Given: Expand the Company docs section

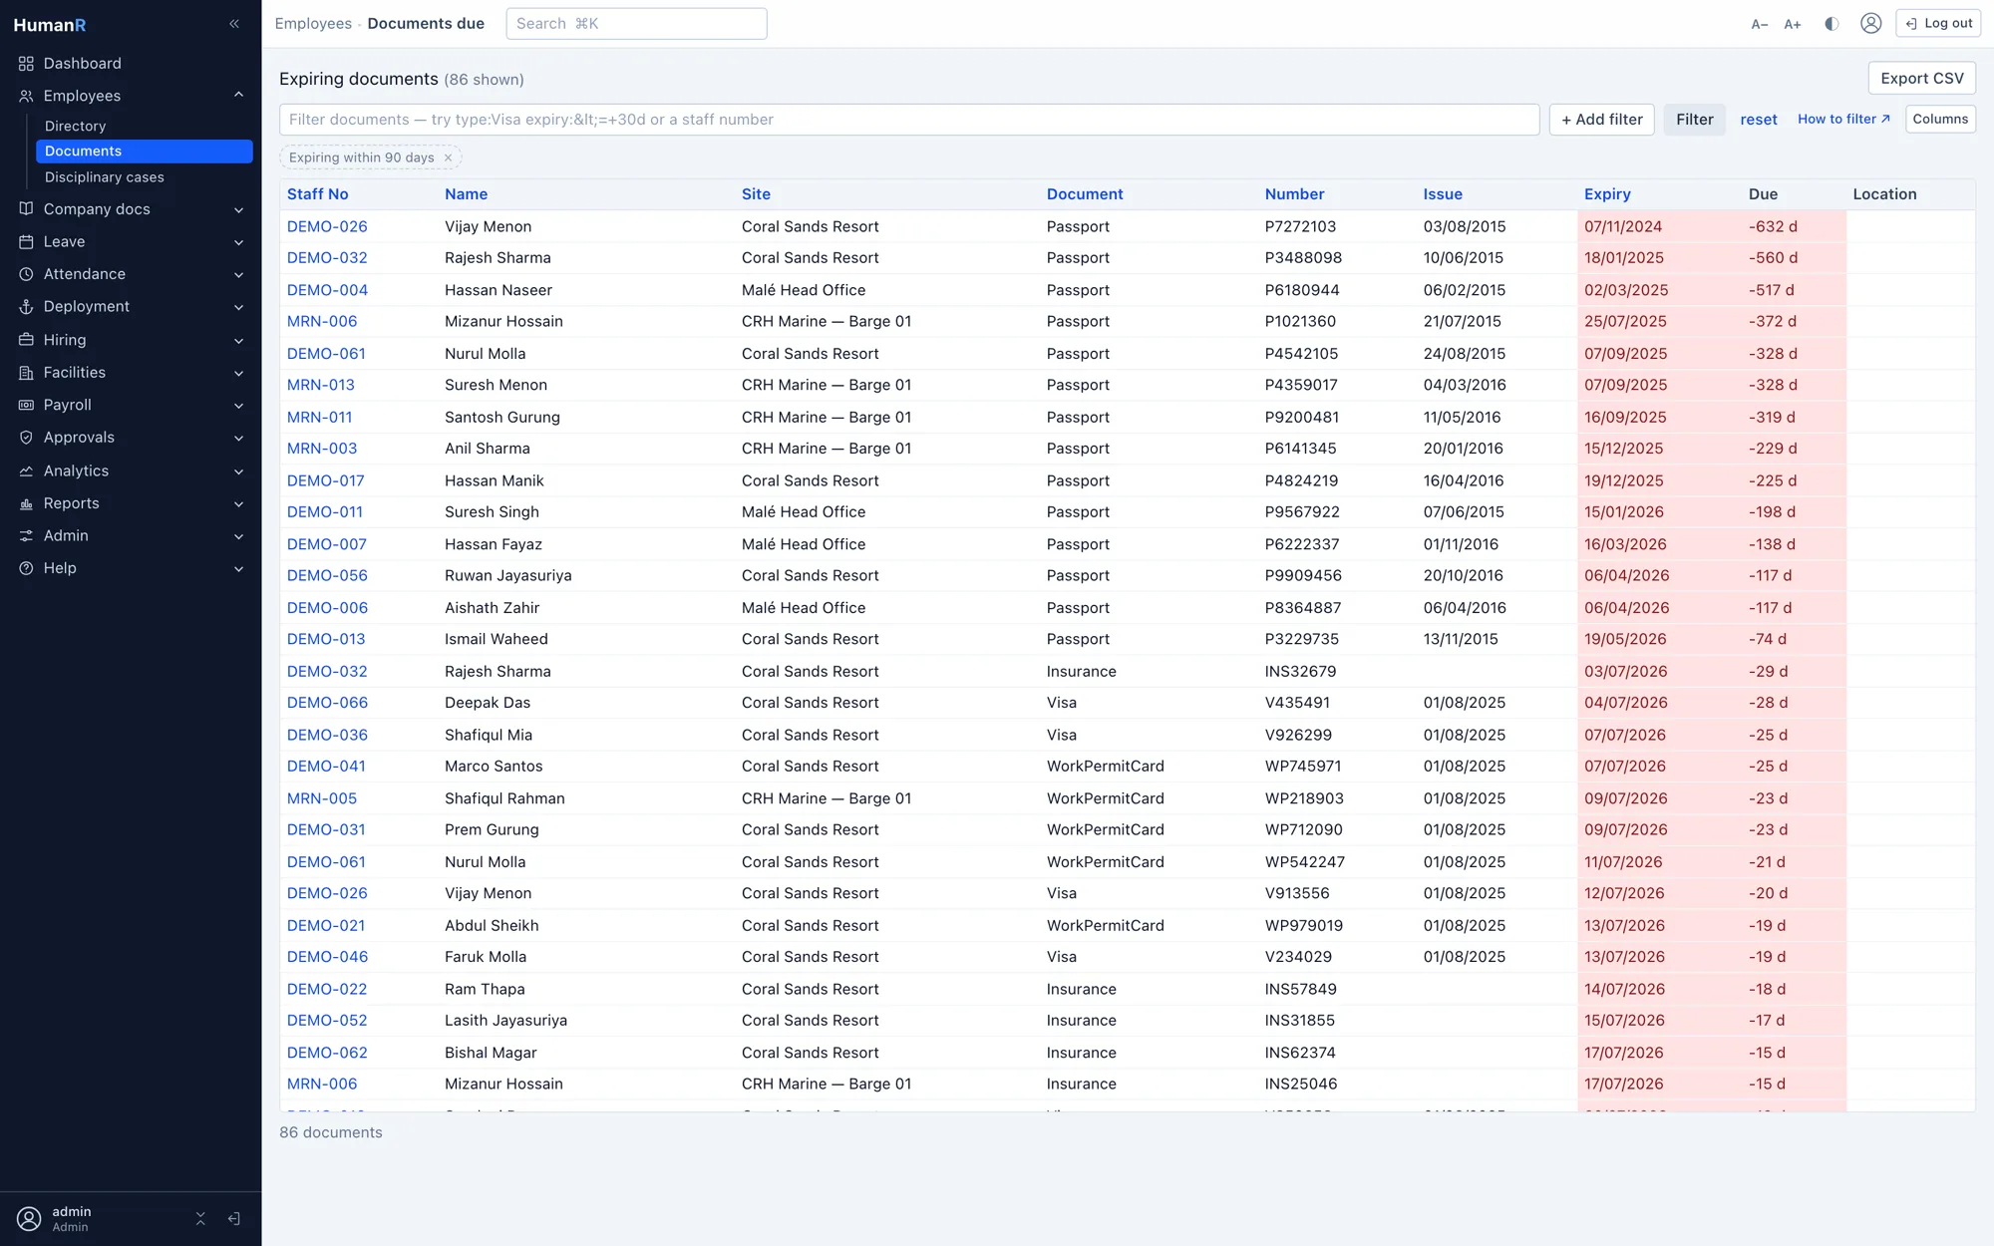Looking at the screenshot, I should 238,209.
